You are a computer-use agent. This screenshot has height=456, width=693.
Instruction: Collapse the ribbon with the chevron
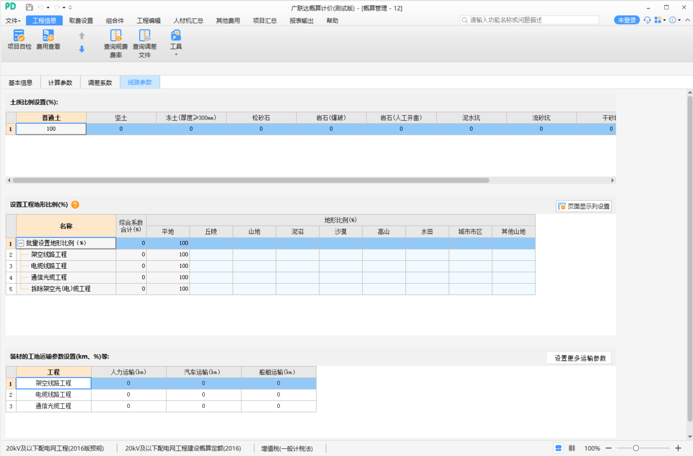[x=687, y=20]
